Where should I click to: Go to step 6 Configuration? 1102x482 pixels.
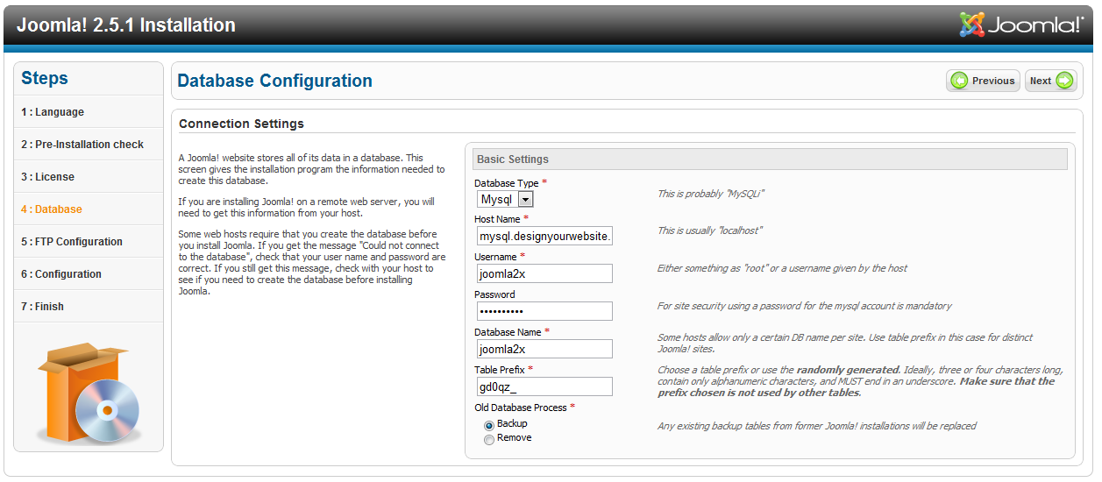pos(89,274)
